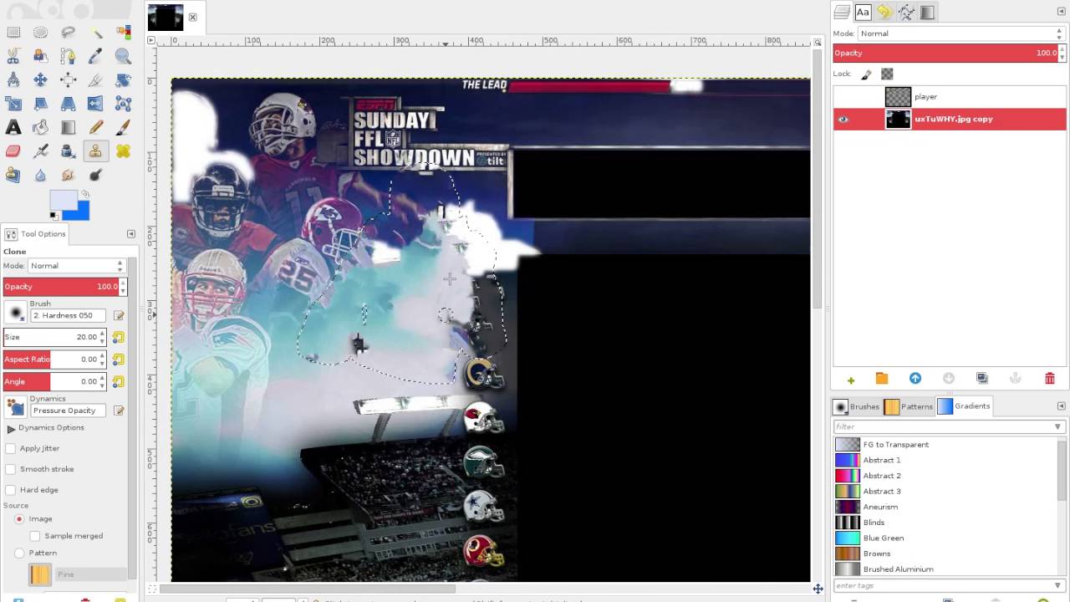Select the Bucket Fill tool
Viewport: 1070px width, 602px height.
[40, 128]
